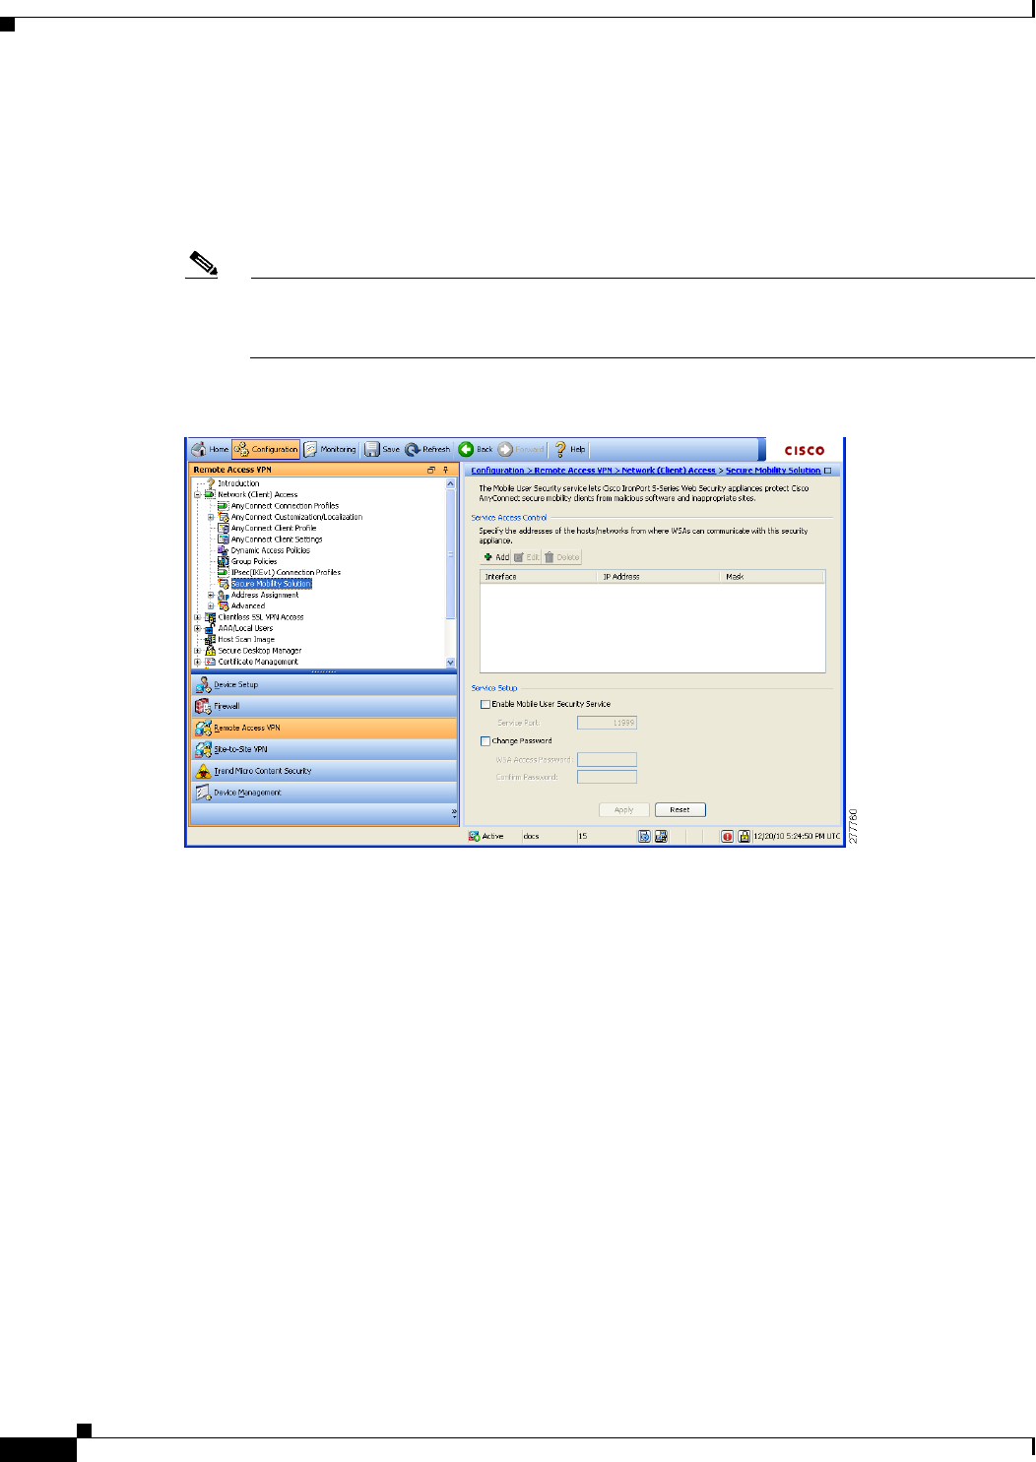Viewport: 1036px width, 1462px height.
Task: Expand the Certificate Management node
Action: [197, 662]
